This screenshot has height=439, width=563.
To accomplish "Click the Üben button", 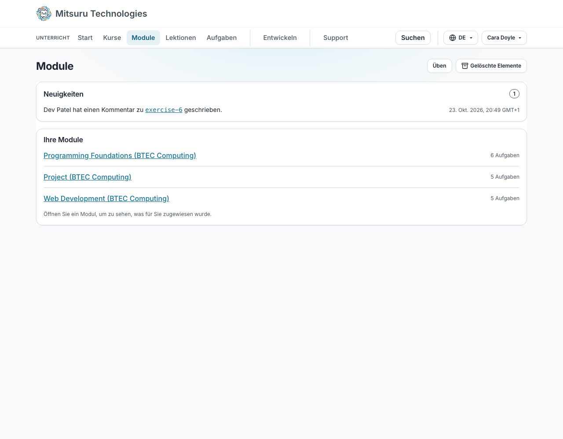I will coord(439,66).
